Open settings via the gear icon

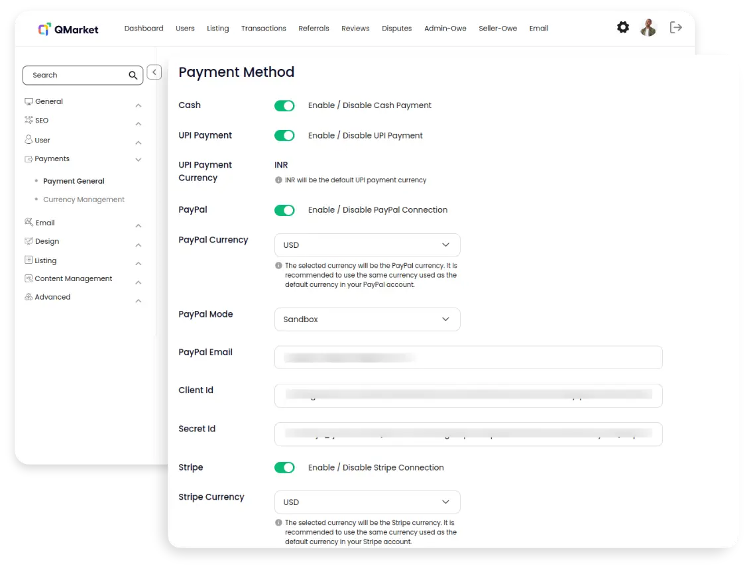[622, 28]
